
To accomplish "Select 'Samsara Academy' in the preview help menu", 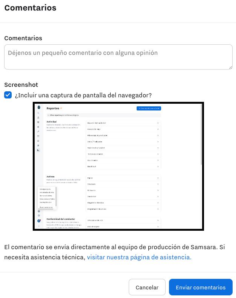I will (x=46, y=195).
